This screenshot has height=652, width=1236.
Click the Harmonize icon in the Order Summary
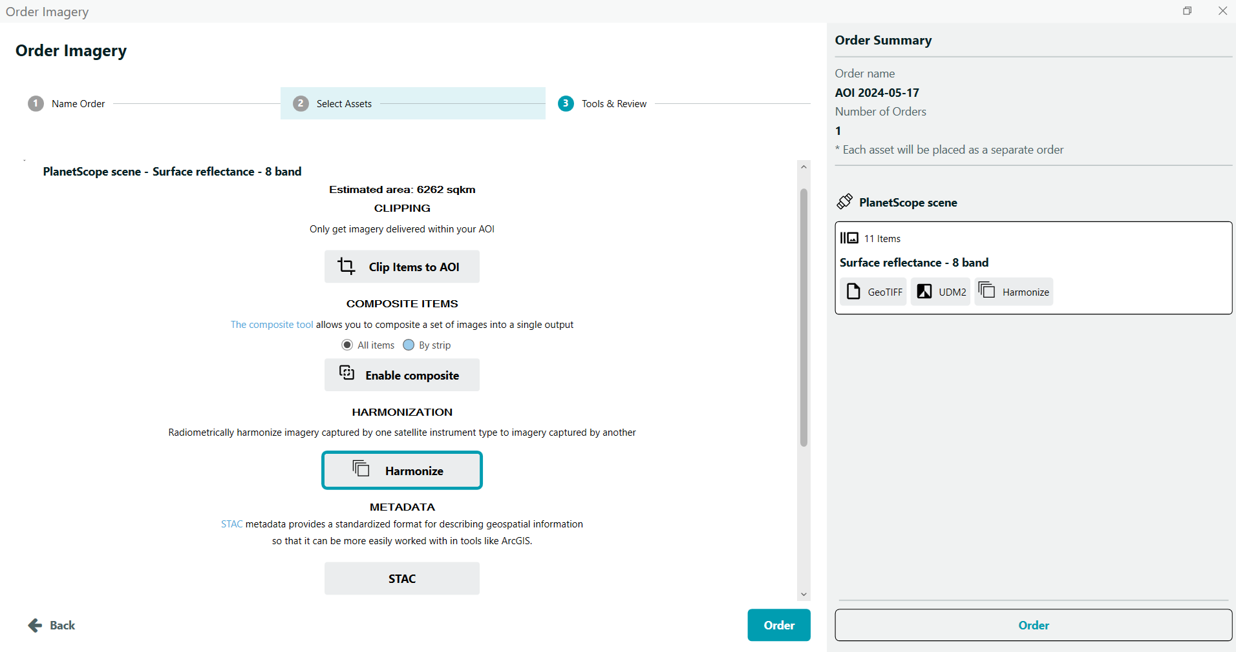(986, 289)
